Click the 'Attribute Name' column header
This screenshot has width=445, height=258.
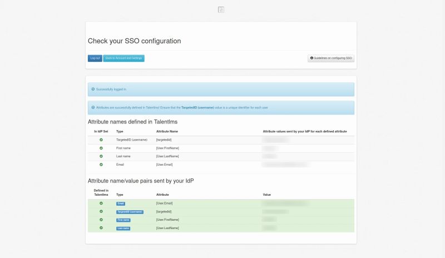(167, 131)
